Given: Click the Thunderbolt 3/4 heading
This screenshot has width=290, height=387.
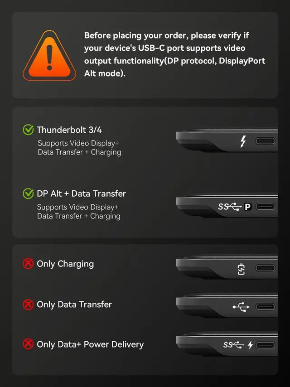Looking at the screenshot, I should pos(69,130).
